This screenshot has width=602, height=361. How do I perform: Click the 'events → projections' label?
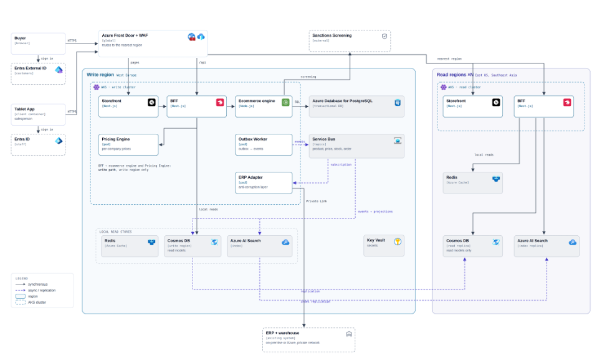click(x=375, y=212)
